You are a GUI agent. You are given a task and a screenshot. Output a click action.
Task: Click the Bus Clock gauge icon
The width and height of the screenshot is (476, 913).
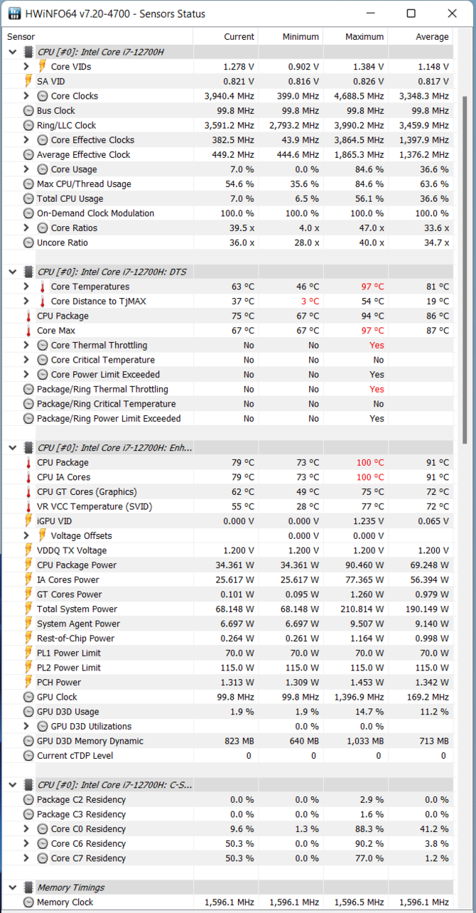[x=28, y=110]
